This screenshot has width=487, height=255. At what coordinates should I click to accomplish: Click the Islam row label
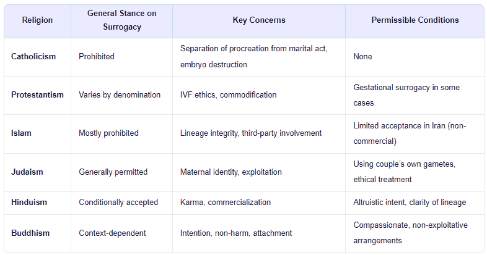click(x=21, y=133)
